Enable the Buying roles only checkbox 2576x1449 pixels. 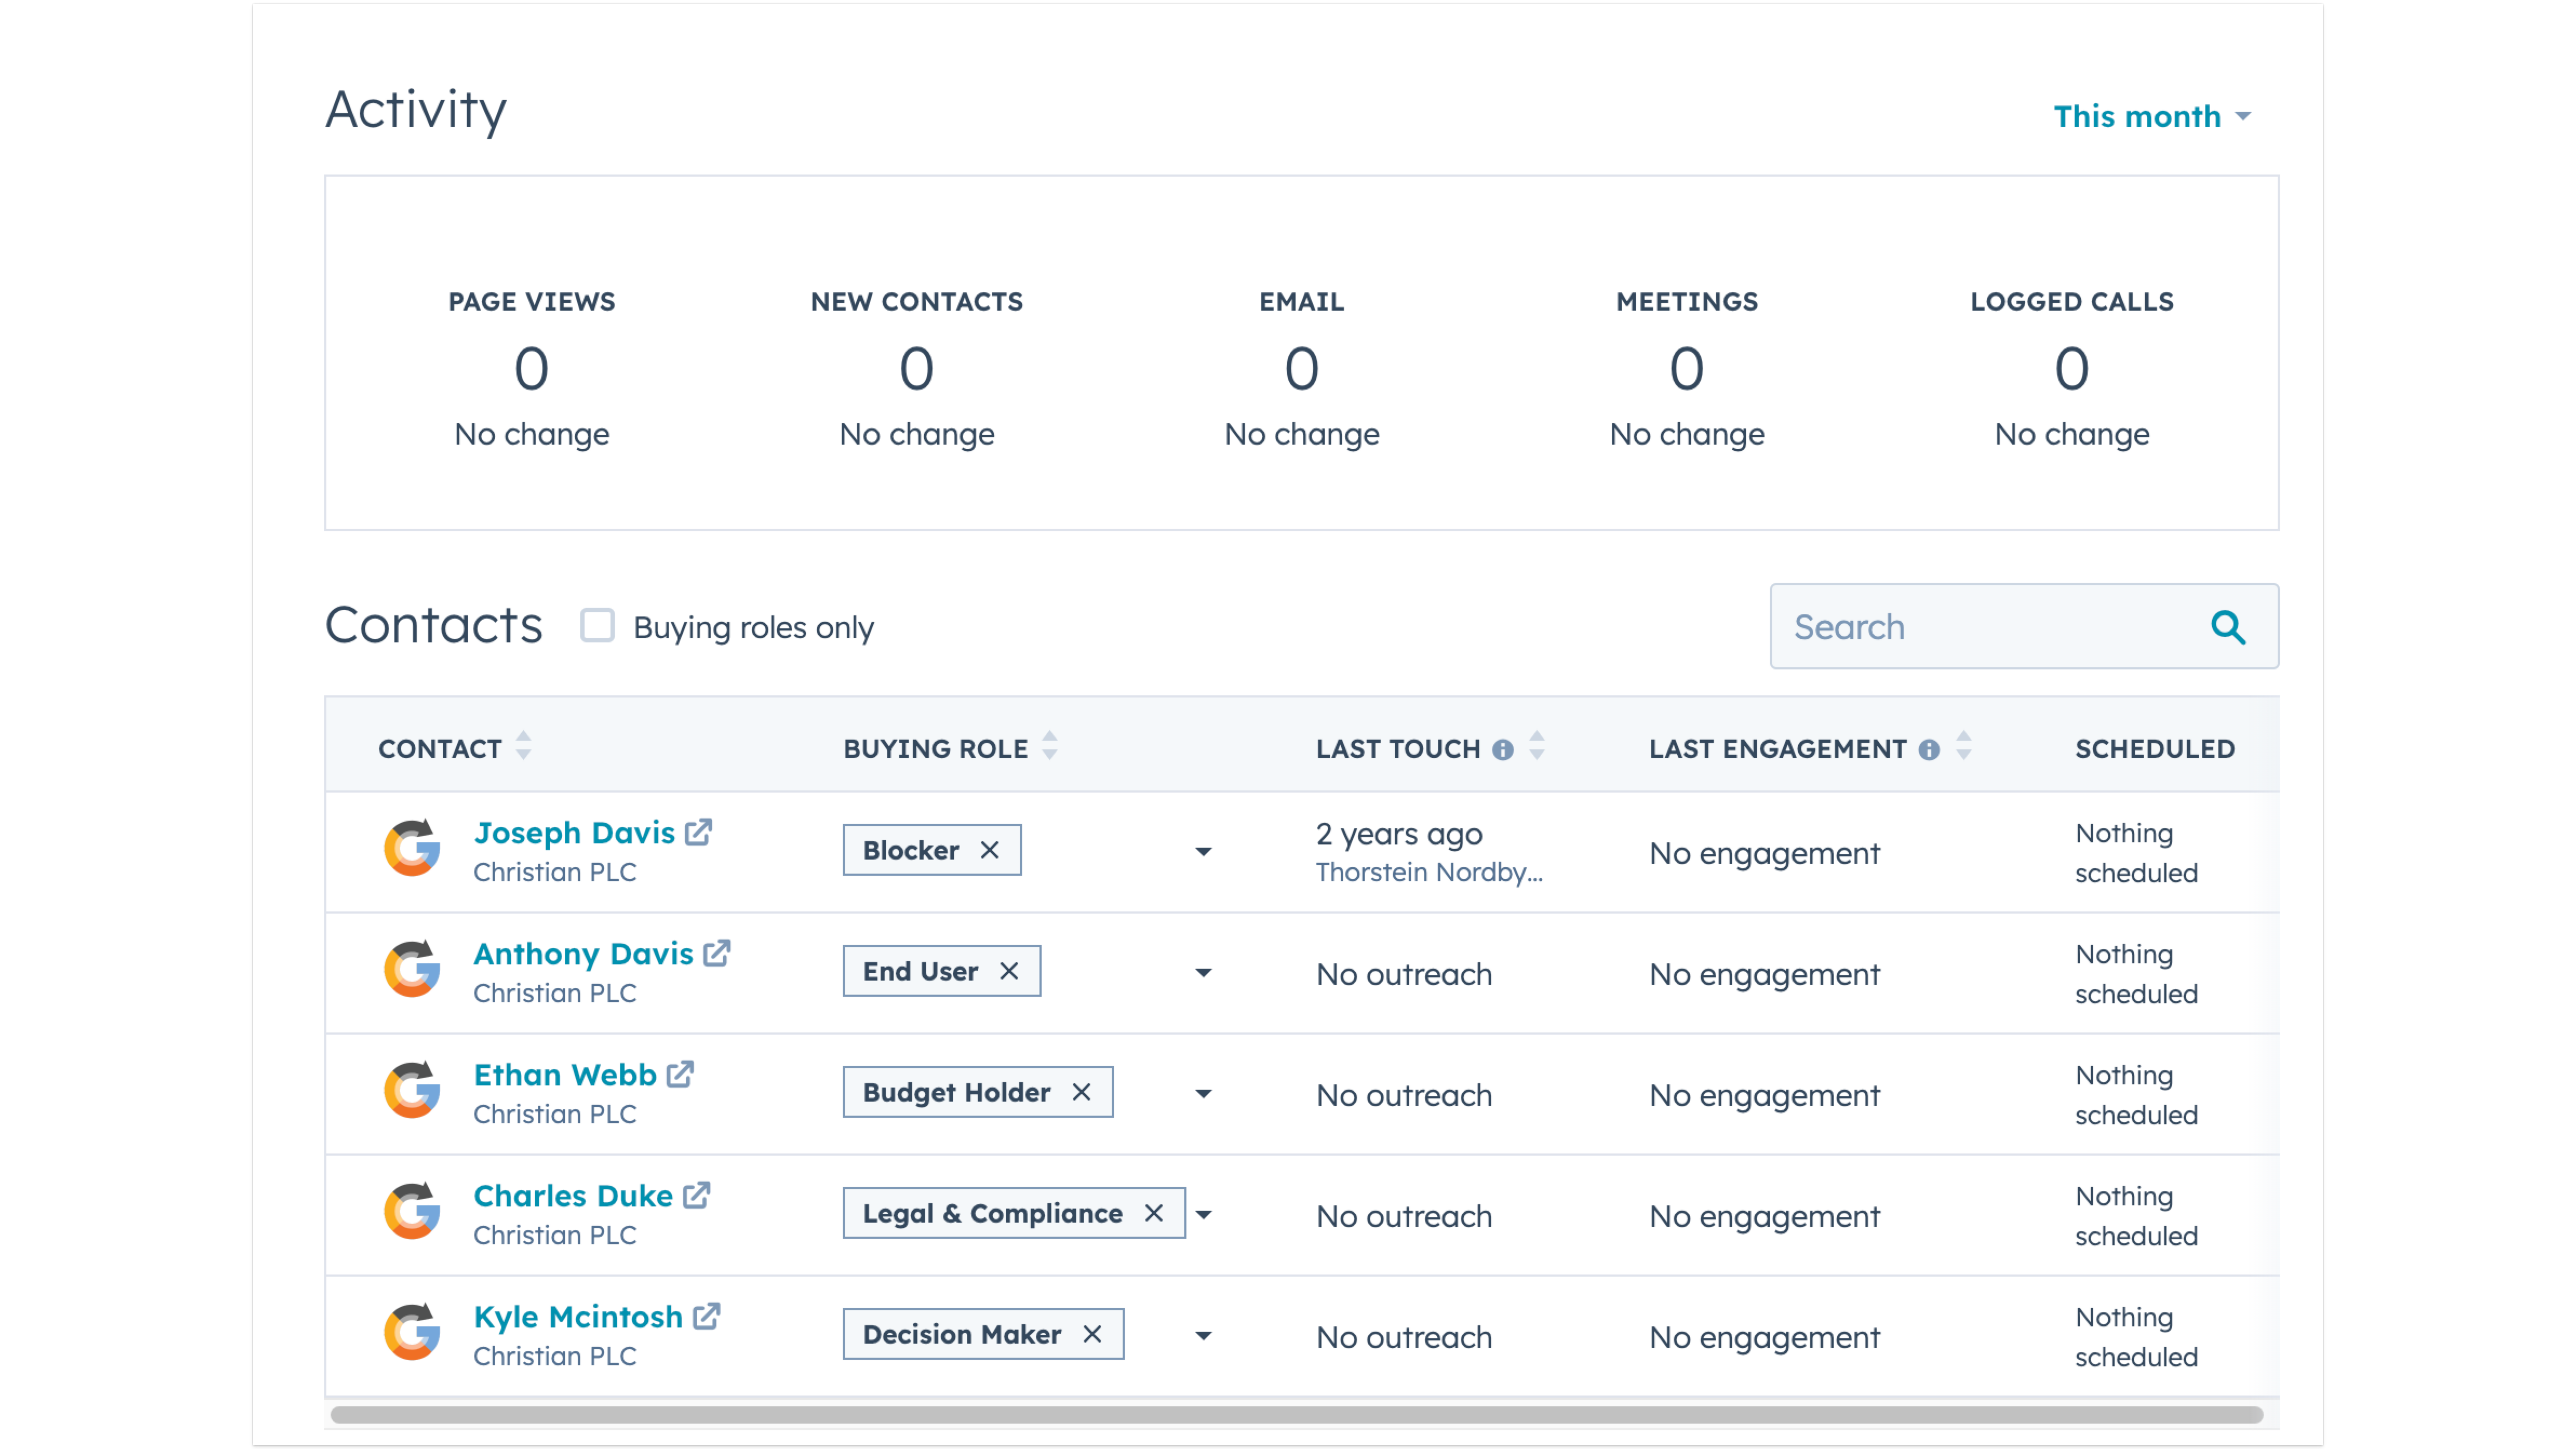point(597,625)
